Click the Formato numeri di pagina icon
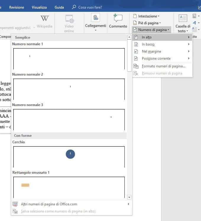Image resolution: width=201 pixels, height=221 pixels. click(136, 66)
